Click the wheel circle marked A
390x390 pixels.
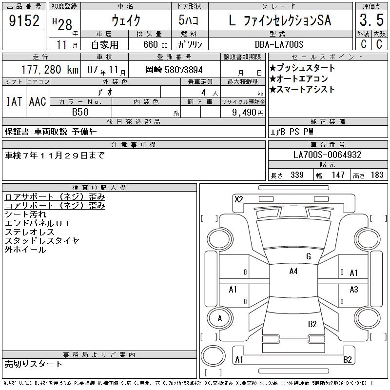point(220,318)
